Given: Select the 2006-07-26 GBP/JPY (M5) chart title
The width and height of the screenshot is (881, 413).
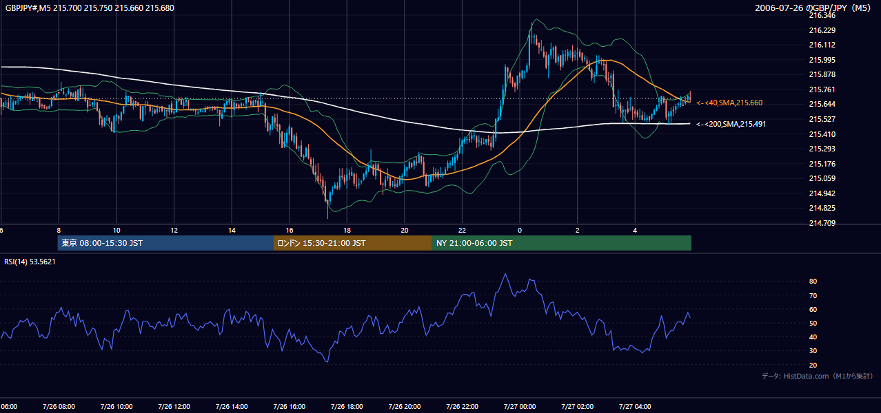Looking at the screenshot, I should click(814, 8).
